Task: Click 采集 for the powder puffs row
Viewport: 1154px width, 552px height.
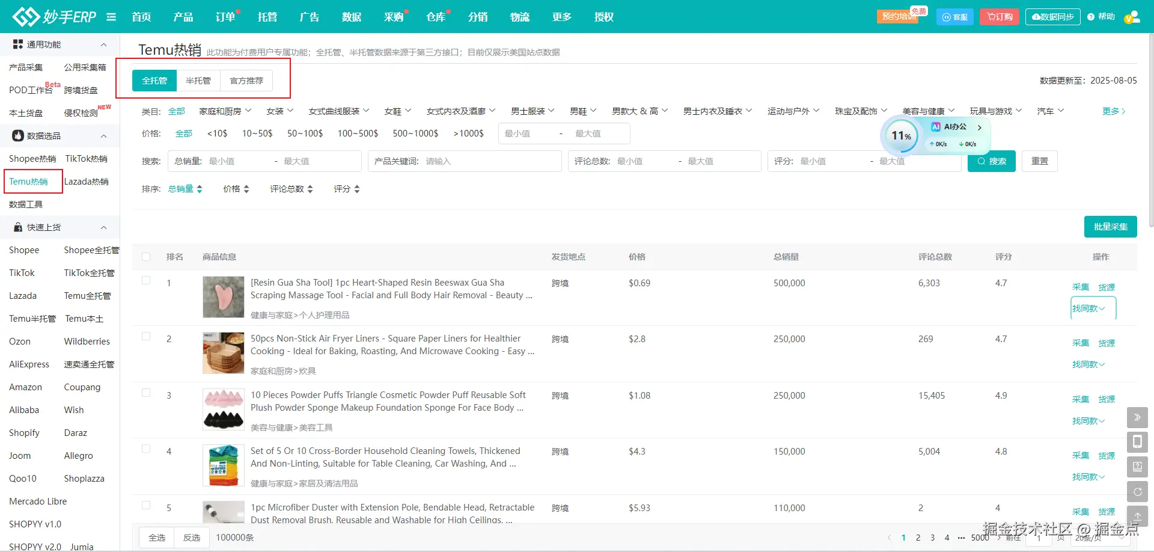Action: click(x=1081, y=399)
